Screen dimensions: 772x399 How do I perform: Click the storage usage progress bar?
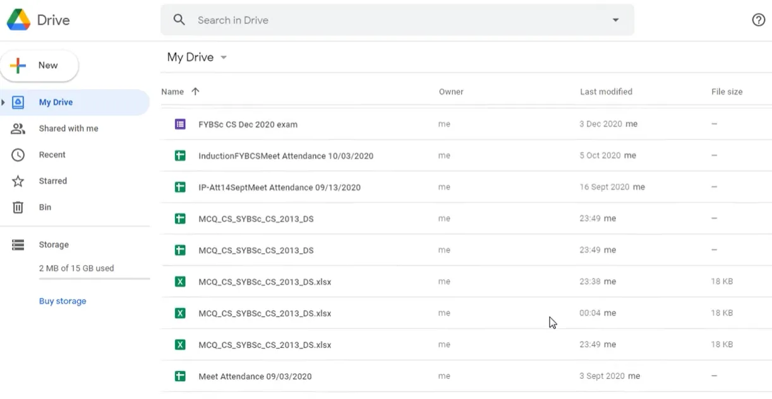(94, 278)
